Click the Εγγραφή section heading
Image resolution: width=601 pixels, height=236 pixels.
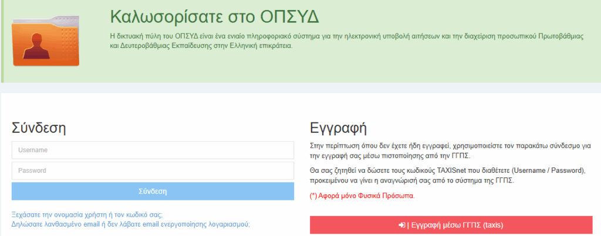pyautogui.click(x=339, y=128)
